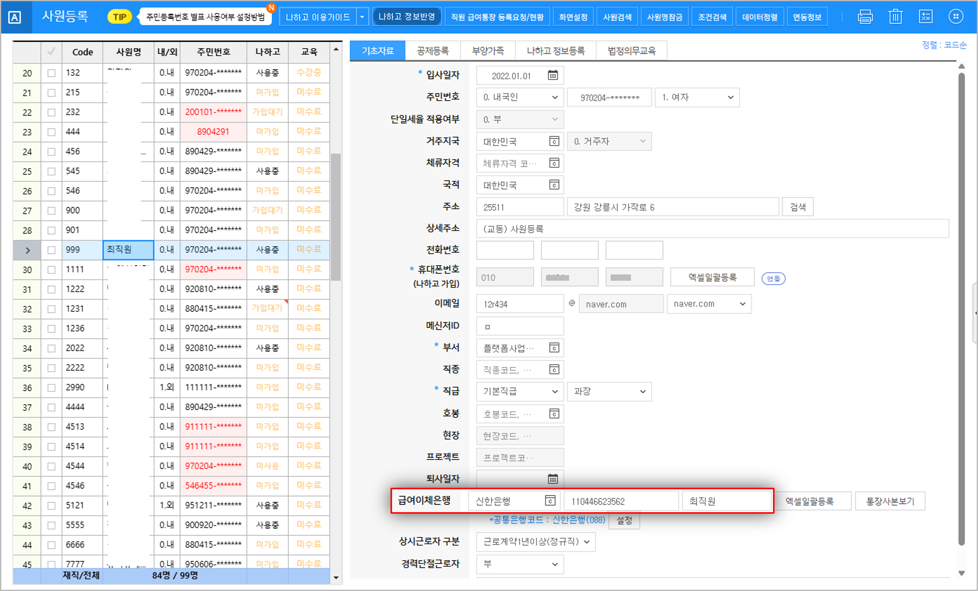Check the box for Code 444
Screen dimensions: 978x591
click(51, 132)
